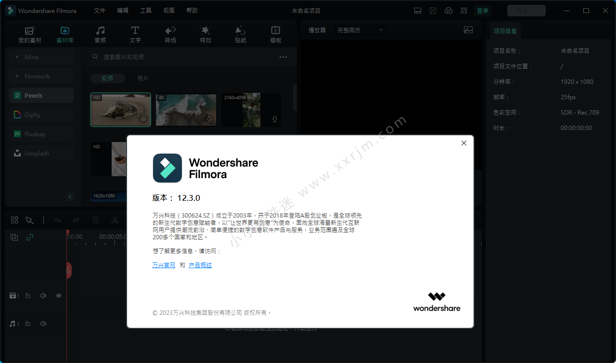Close the About Filmora dialog
The image size is (616, 363).
[463, 143]
